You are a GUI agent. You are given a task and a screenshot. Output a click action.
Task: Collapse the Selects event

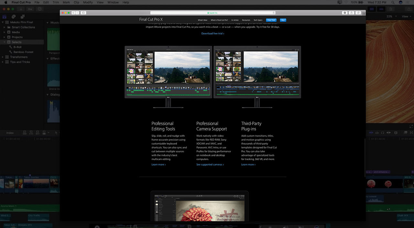pos(5,42)
